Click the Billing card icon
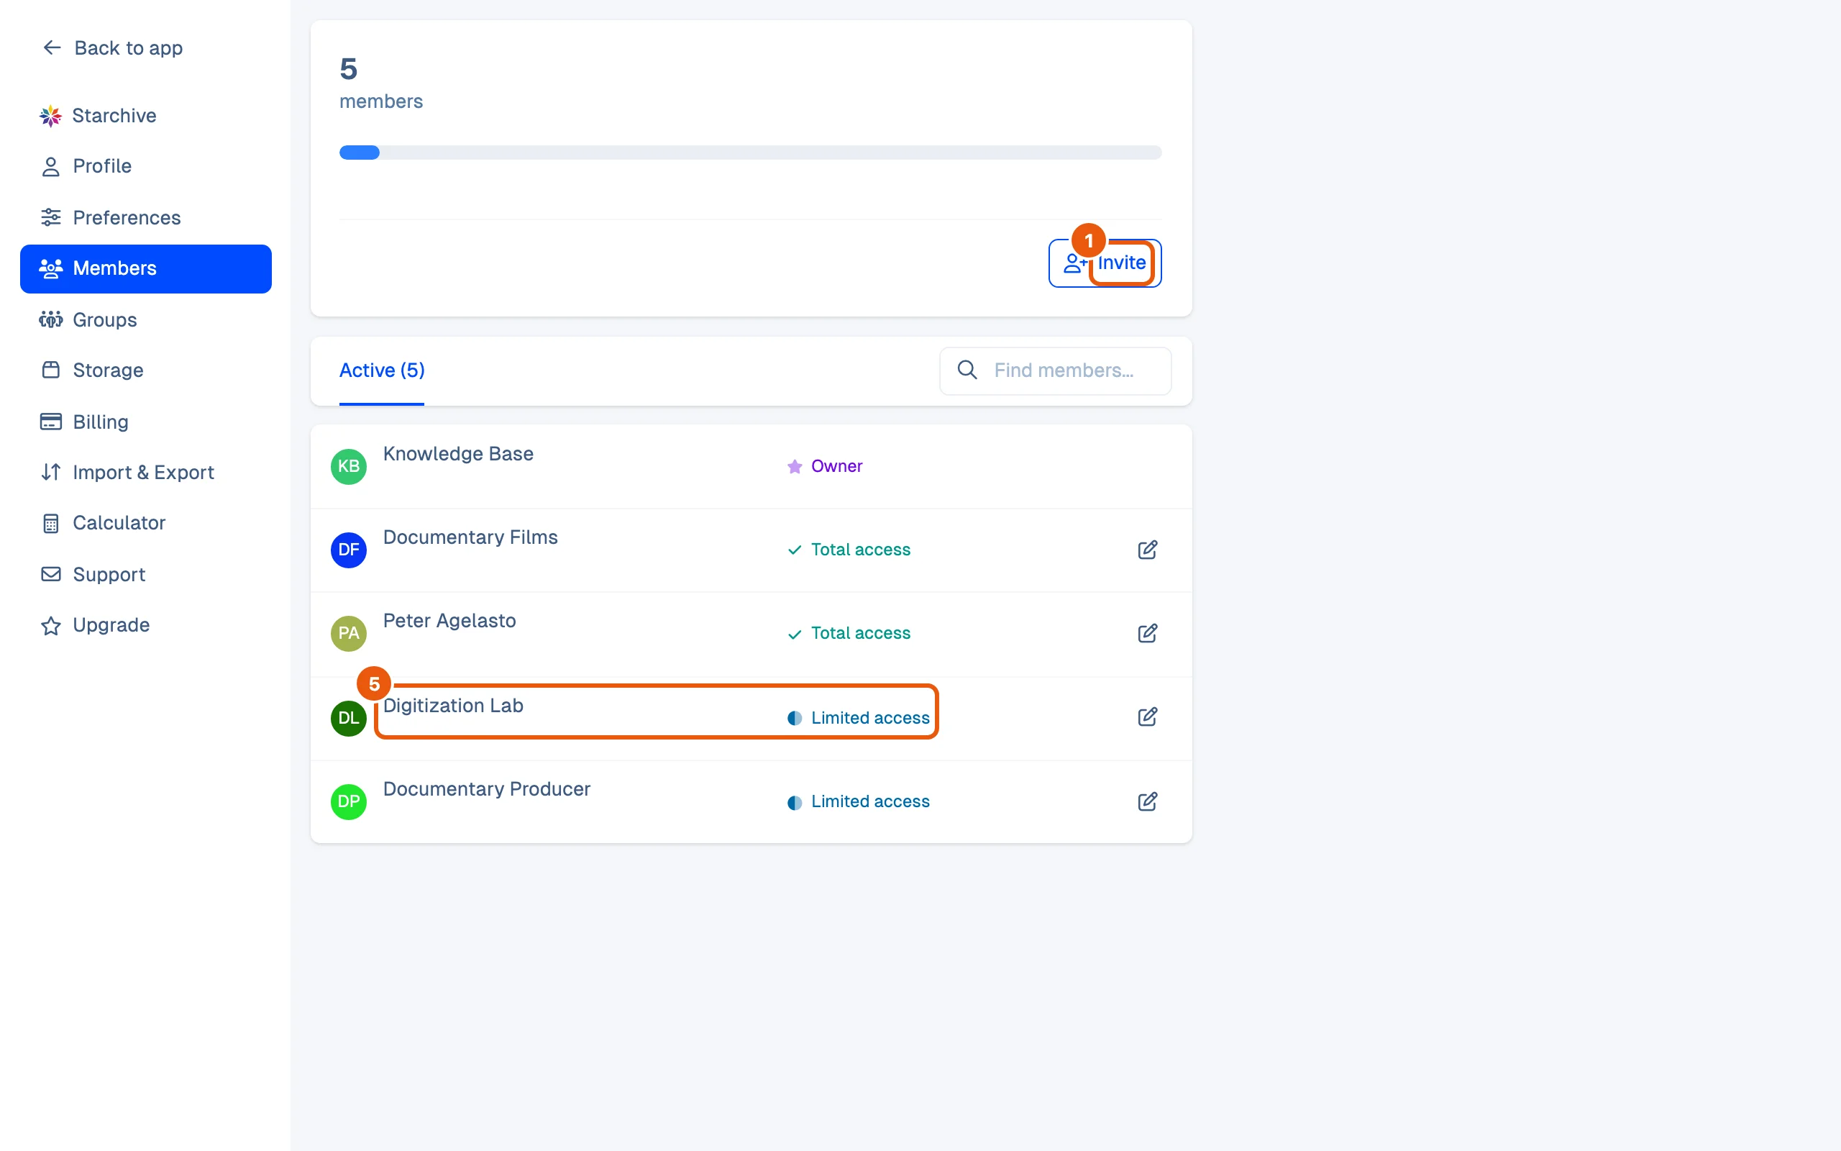 (x=50, y=422)
